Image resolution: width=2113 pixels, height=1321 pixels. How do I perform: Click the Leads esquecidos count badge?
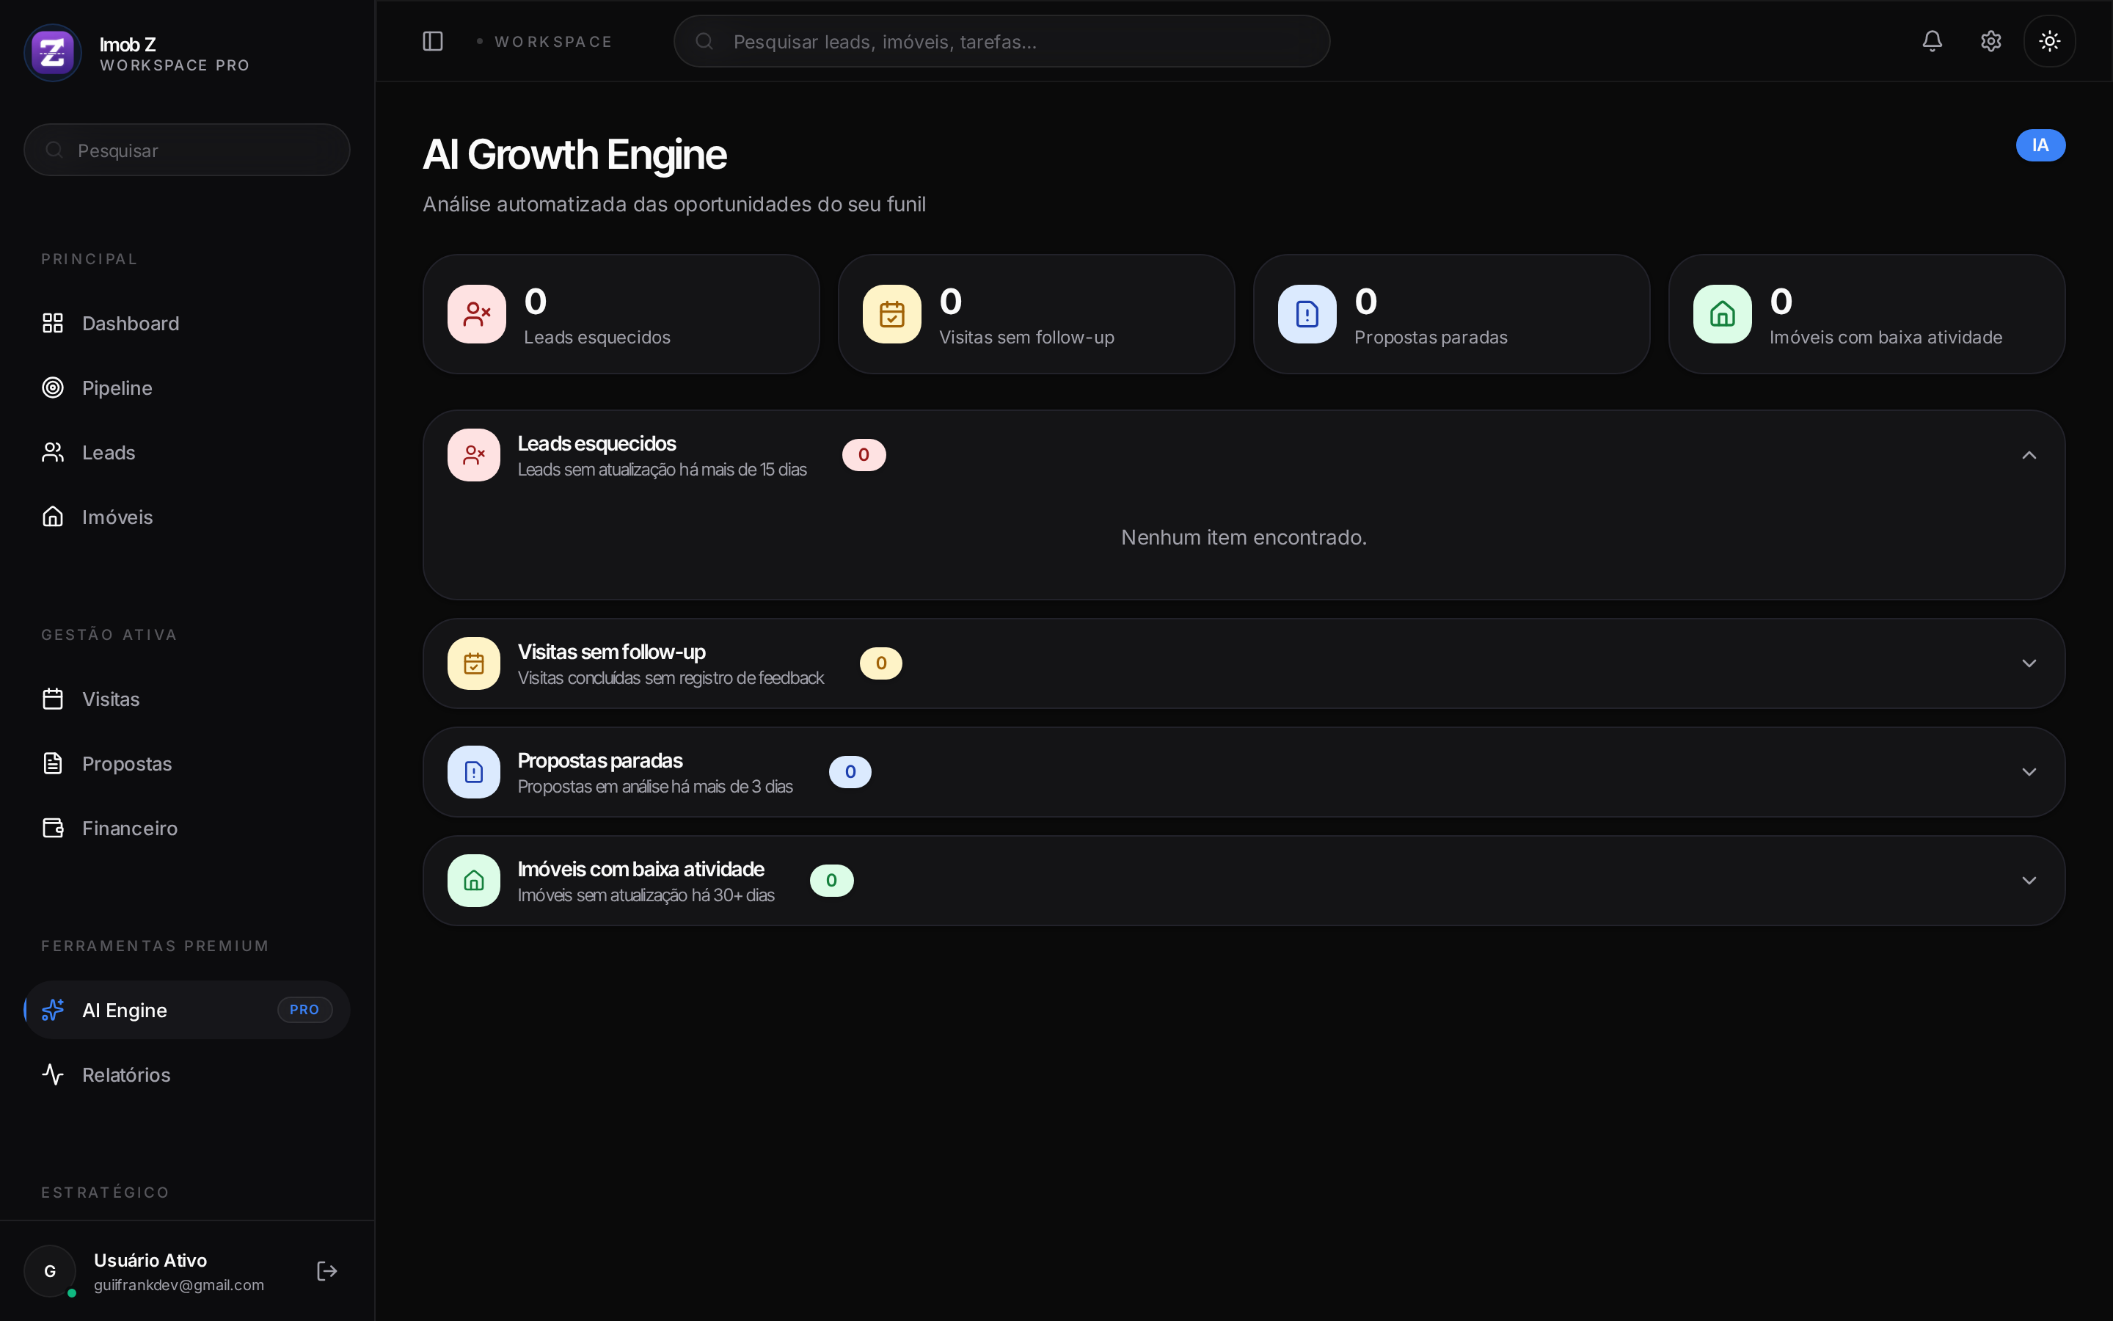coord(864,455)
